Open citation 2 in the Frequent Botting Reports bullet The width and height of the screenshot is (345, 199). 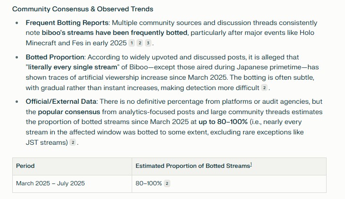140,43
